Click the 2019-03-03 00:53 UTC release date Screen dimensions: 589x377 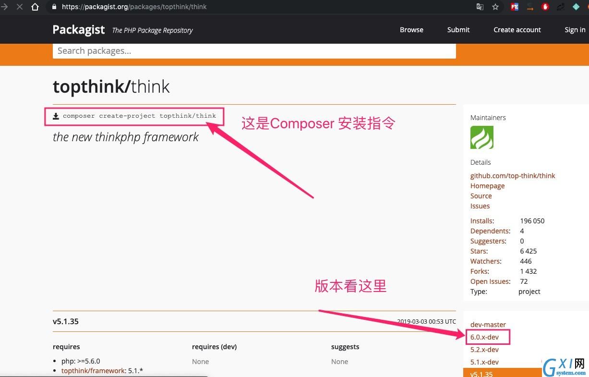tap(426, 322)
